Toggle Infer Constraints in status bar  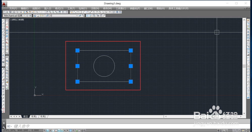[x=45, y=130]
